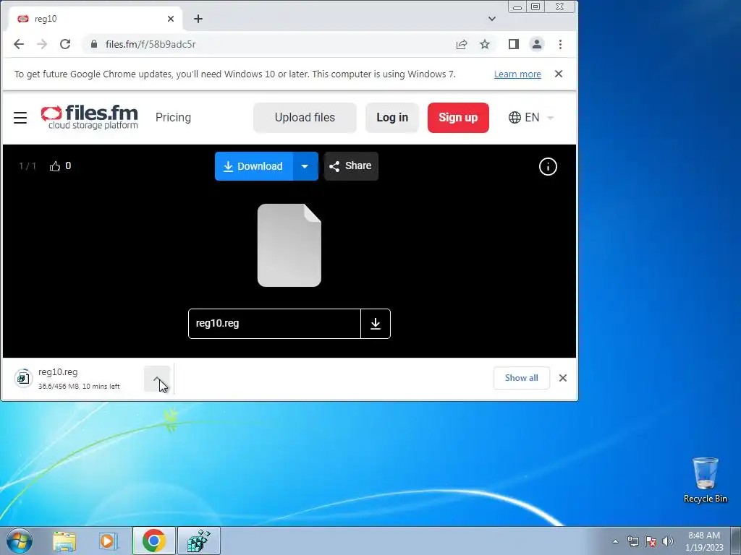741x555 pixels.
Task: Click the blue Download button
Action: [254, 166]
